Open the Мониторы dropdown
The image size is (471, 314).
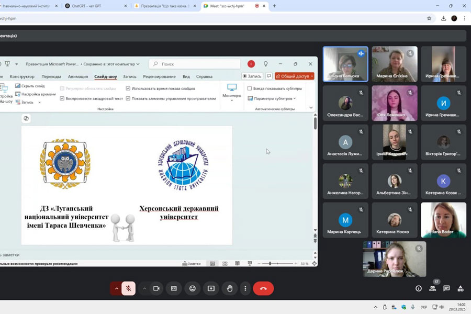tap(232, 92)
